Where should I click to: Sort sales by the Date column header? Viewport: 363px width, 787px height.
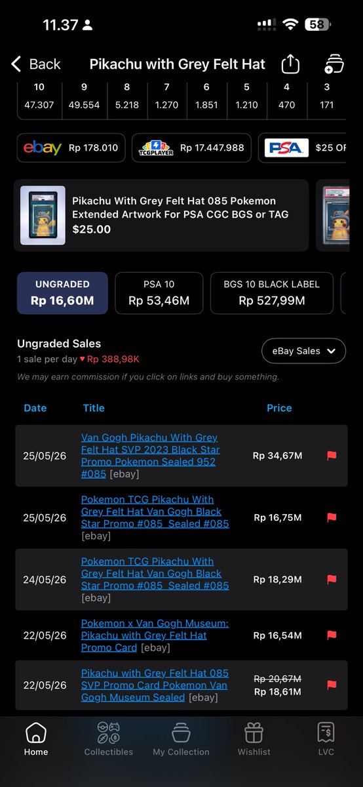point(35,408)
